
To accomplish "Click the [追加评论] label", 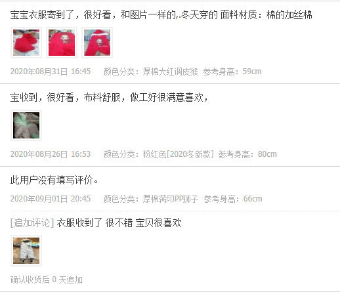I will 32,223.
